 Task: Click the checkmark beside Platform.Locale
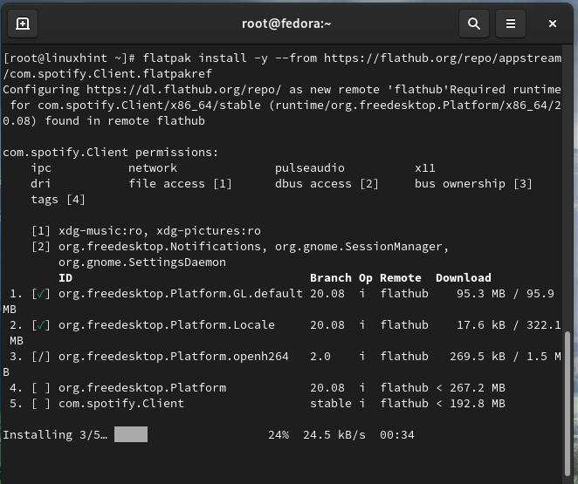click(x=41, y=325)
